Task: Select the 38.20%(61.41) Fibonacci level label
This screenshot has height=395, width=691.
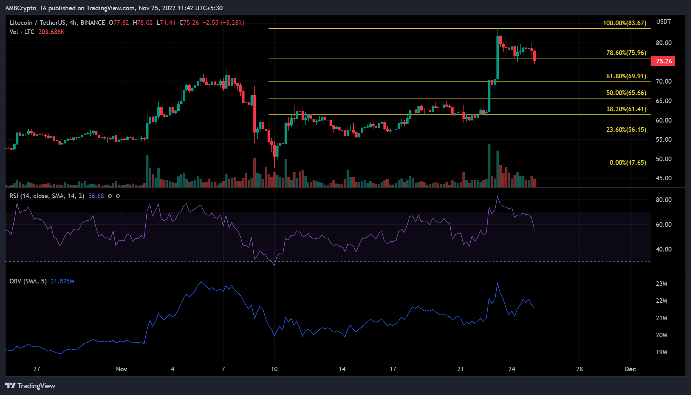Action: tap(626, 109)
